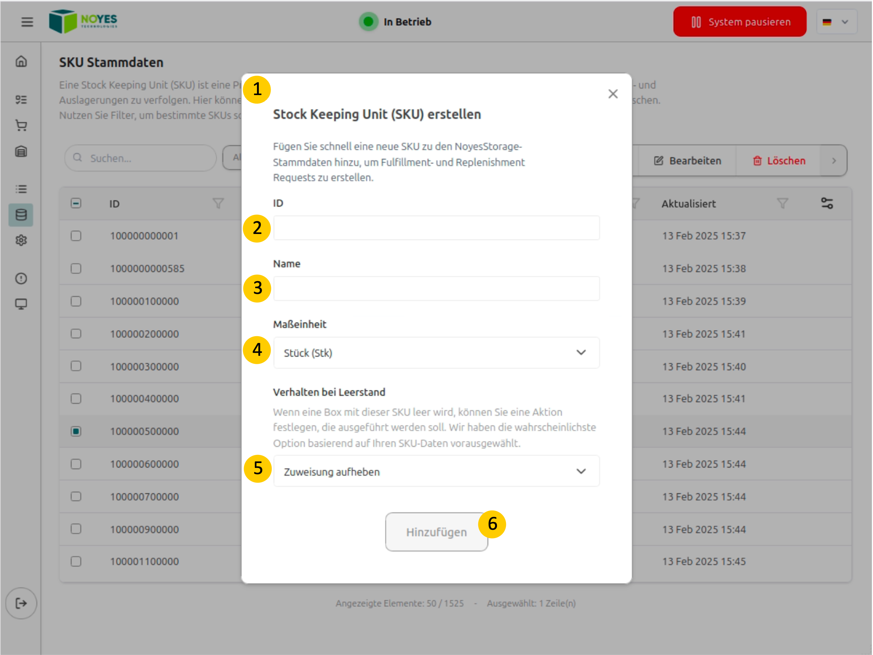This screenshot has width=873, height=655.
Task: Click the Bearbeiten button
Action: pyautogui.click(x=687, y=161)
